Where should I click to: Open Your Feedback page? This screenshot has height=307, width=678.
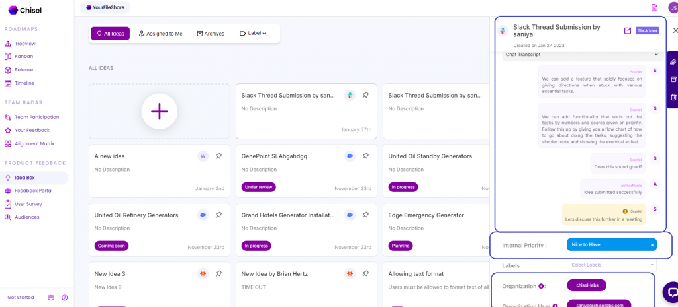[32, 130]
